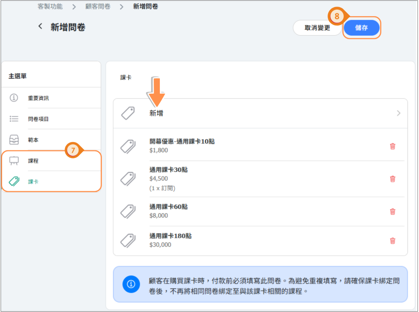
Task: Click the info icon next to 重要資訊
Action: coord(14,98)
